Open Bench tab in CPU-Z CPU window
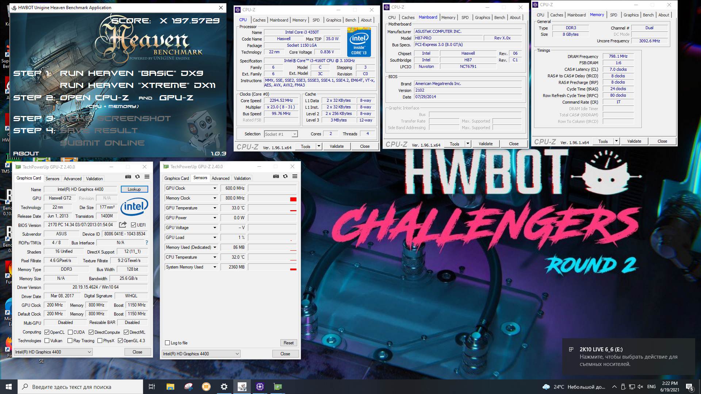 350,20
